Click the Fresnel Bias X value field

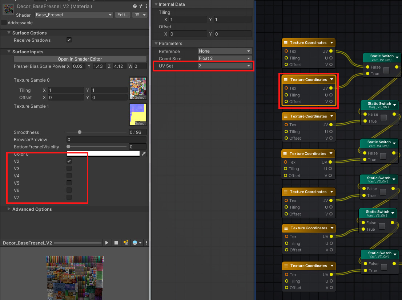coord(78,66)
